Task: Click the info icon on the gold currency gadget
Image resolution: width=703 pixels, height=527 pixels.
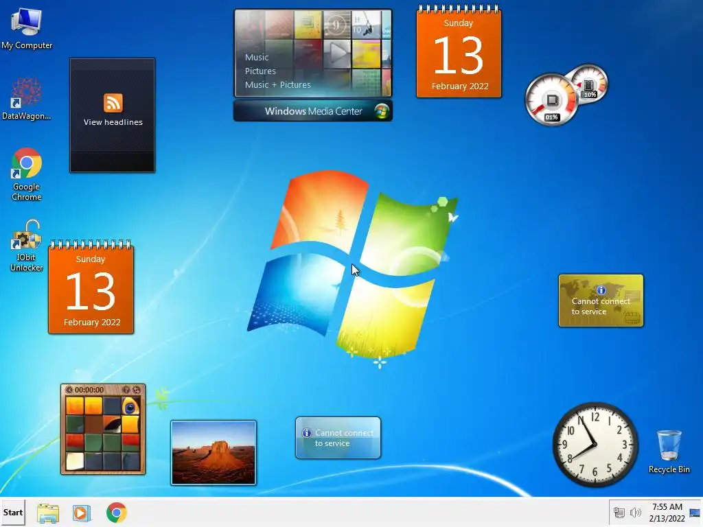Action: click(601, 290)
